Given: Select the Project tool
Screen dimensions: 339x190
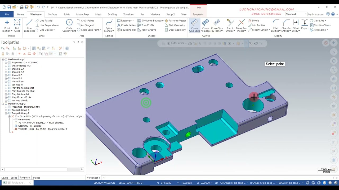Looking at the screenshot, I should coord(305,25).
